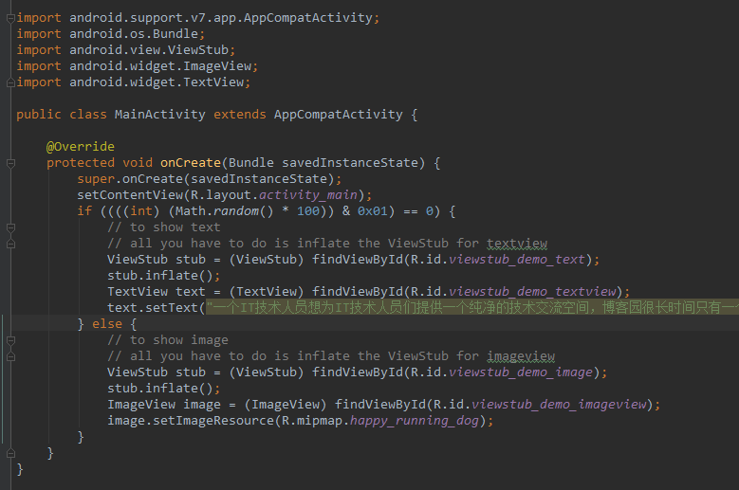The width and height of the screenshot is (739, 490).
Task: Fold the comment block starting at '// to show image'
Action: coord(10,340)
